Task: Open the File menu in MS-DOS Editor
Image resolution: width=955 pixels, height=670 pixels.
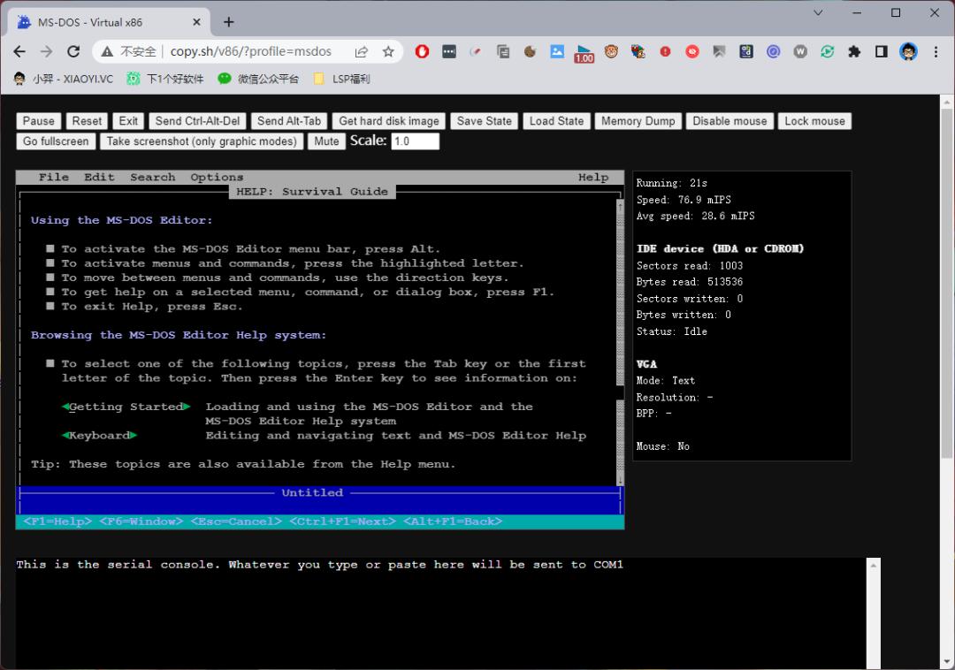Action: (x=53, y=177)
